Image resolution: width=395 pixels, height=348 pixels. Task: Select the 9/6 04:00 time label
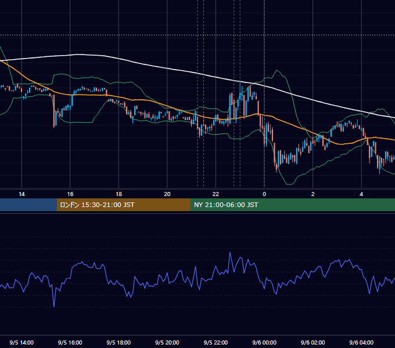click(x=361, y=342)
